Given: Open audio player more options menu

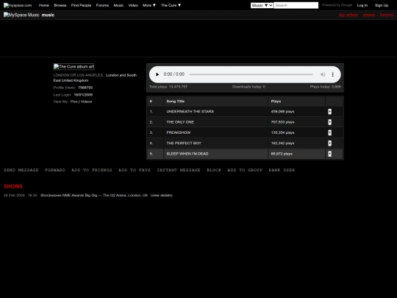Looking at the screenshot, I should pyautogui.click(x=333, y=74).
